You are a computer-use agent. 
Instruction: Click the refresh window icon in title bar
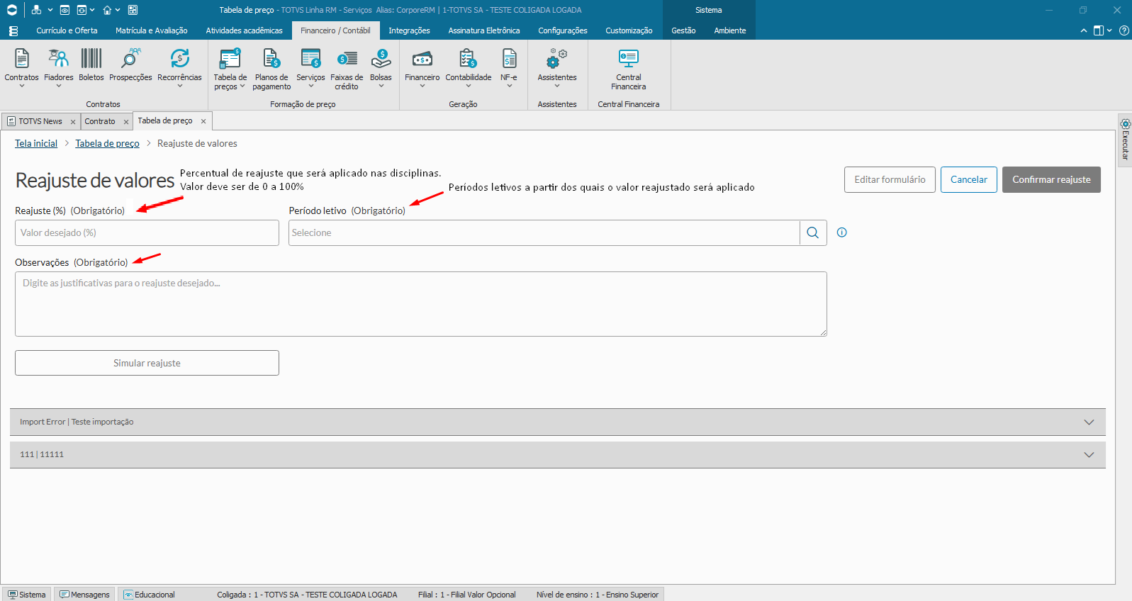point(82,10)
